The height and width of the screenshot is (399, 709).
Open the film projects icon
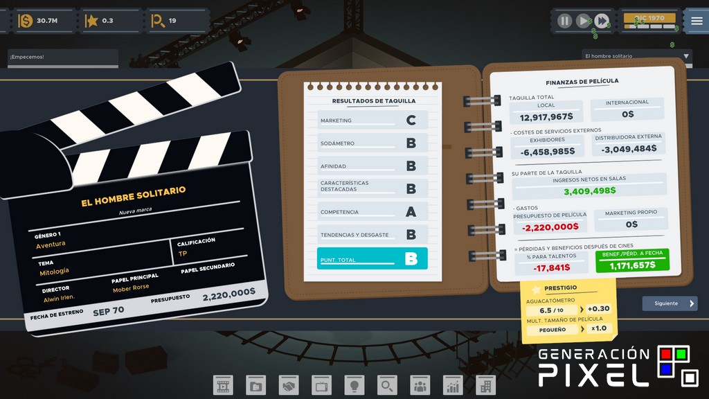pos(223,384)
